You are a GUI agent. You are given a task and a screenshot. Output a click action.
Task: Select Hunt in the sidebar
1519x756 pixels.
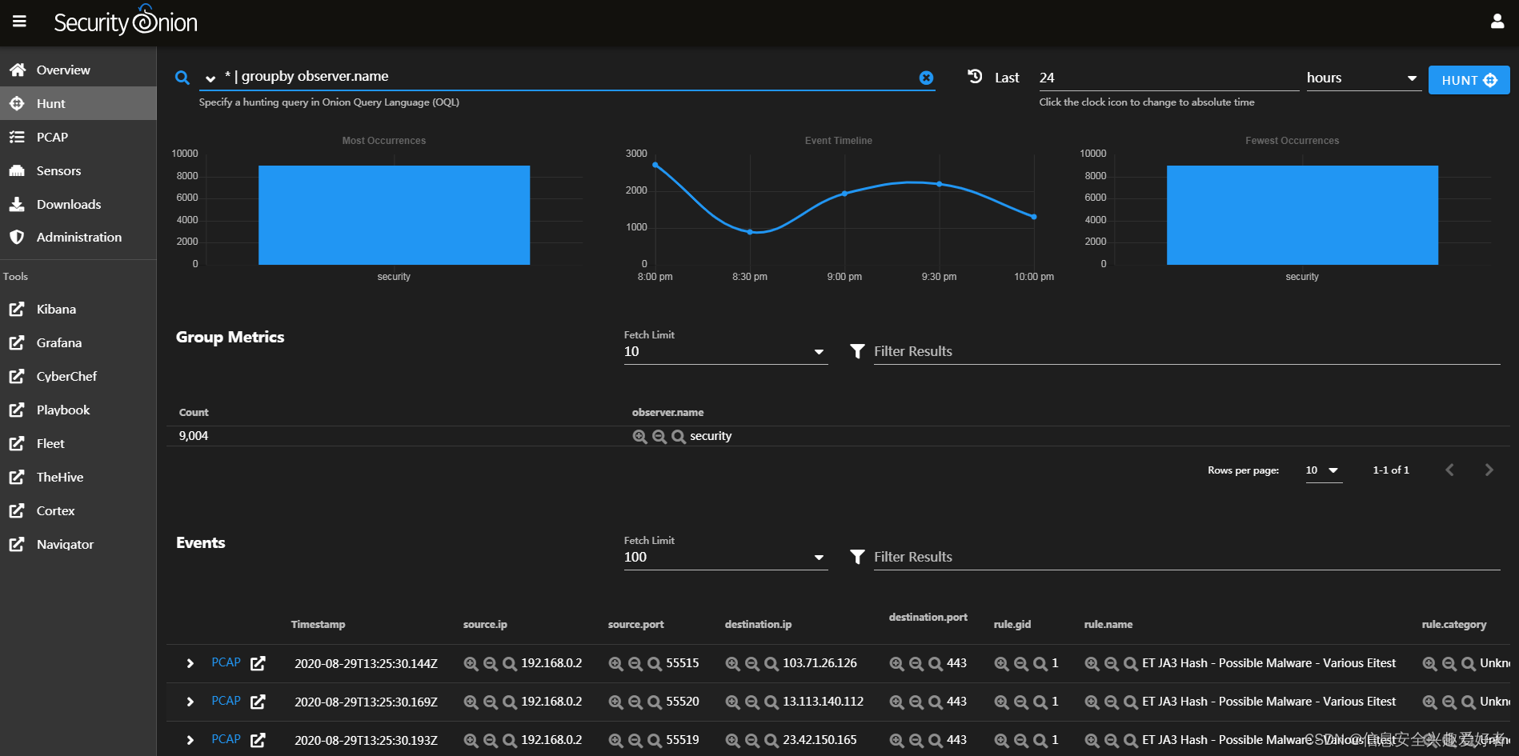pyautogui.click(x=78, y=103)
